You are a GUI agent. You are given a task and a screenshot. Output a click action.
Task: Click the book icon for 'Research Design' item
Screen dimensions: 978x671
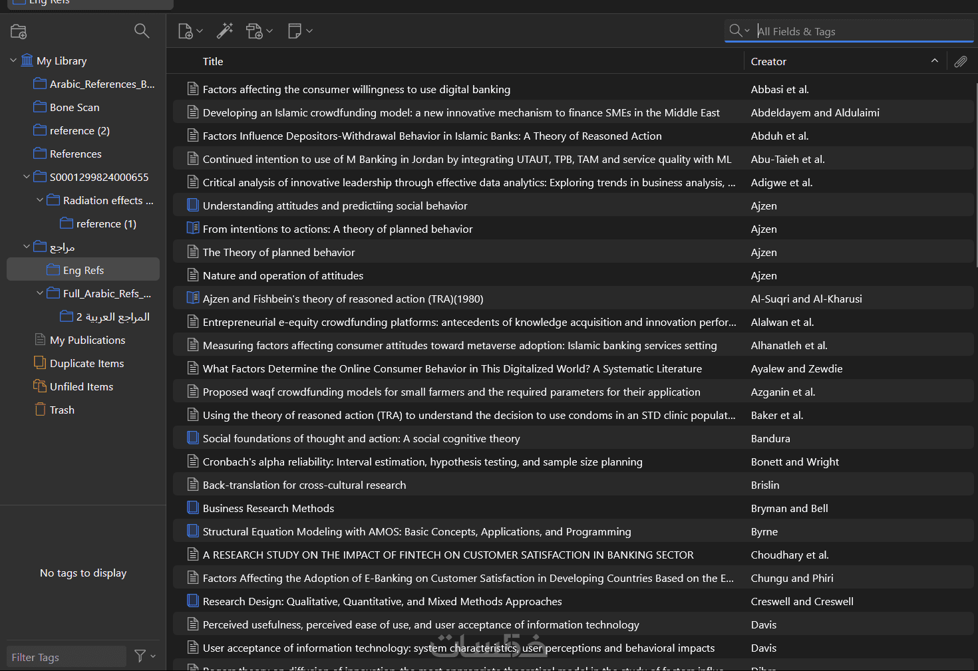click(193, 601)
